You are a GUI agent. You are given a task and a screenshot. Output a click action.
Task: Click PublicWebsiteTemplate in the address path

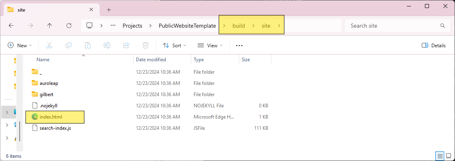(187, 26)
